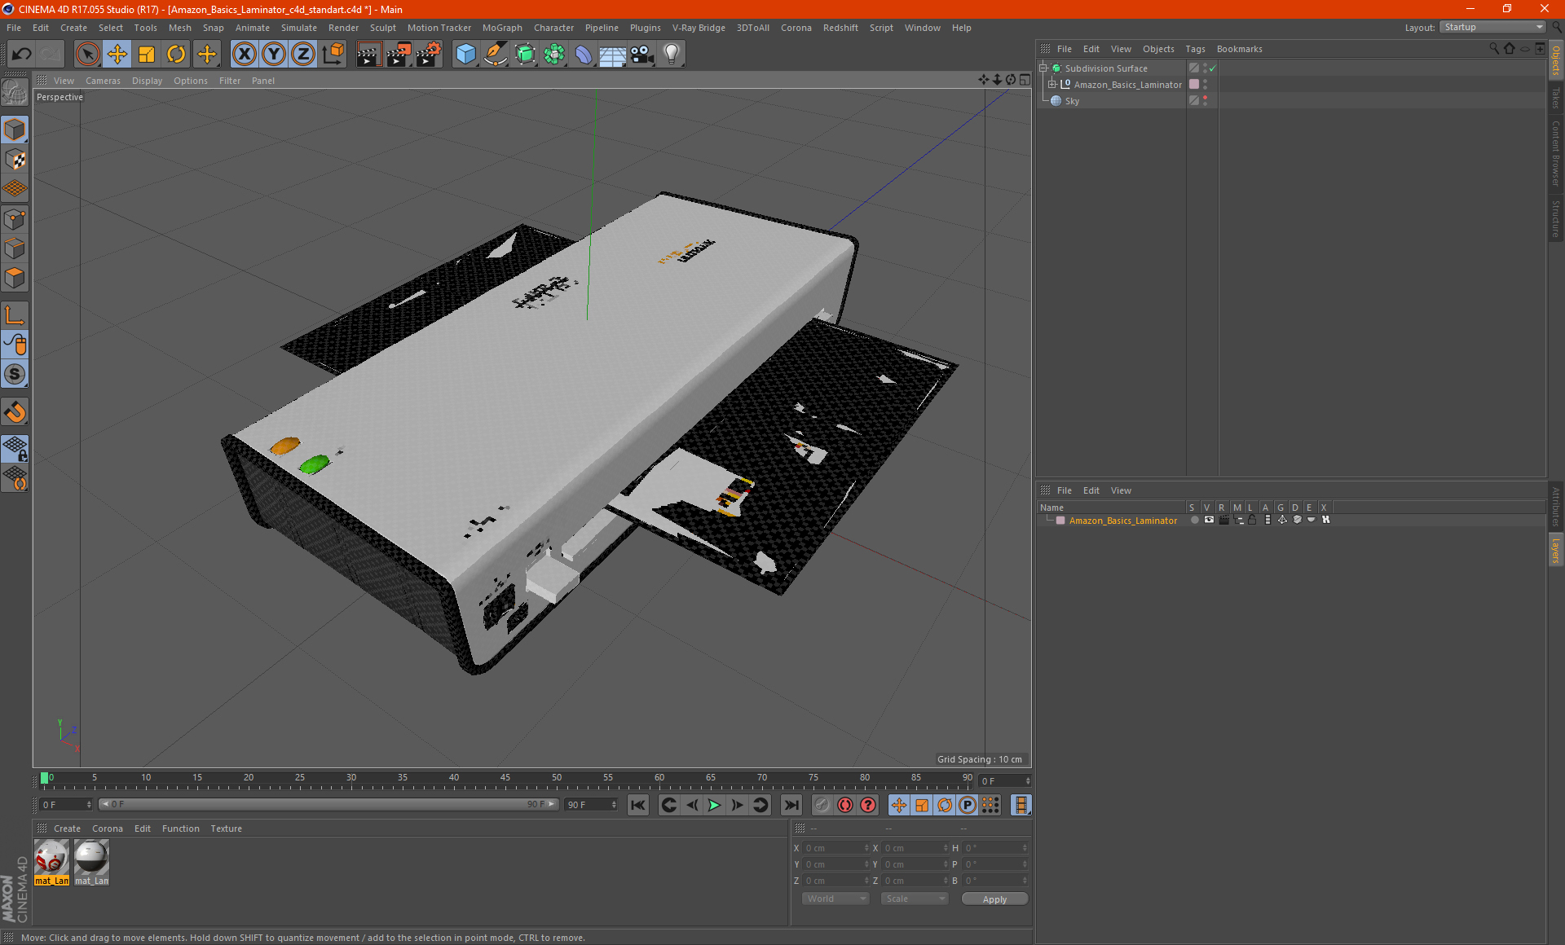Image resolution: width=1565 pixels, height=945 pixels.
Task: Switch to Edges mode
Action: click(x=15, y=248)
